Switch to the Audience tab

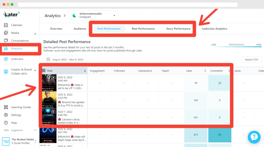click(x=80, y=29)
